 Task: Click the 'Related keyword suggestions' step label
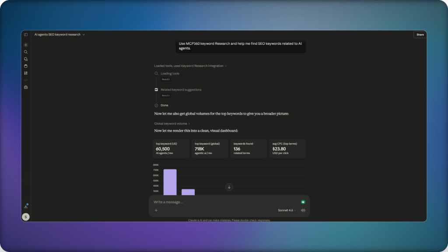181,90
